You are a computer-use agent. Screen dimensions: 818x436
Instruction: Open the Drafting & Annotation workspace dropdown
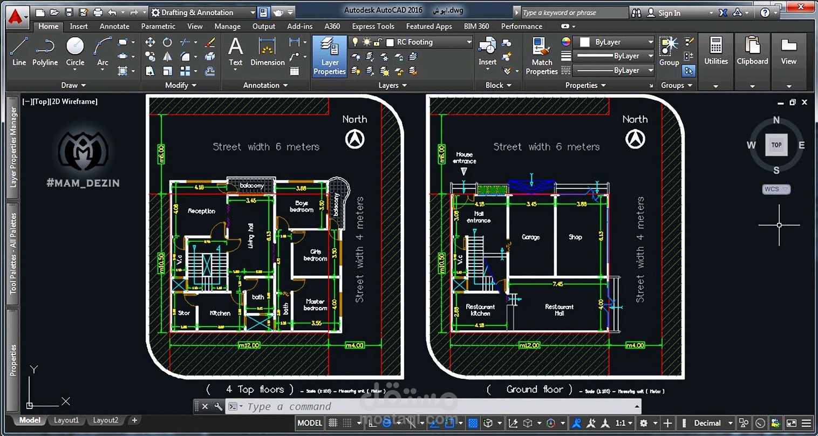[203, 12]
